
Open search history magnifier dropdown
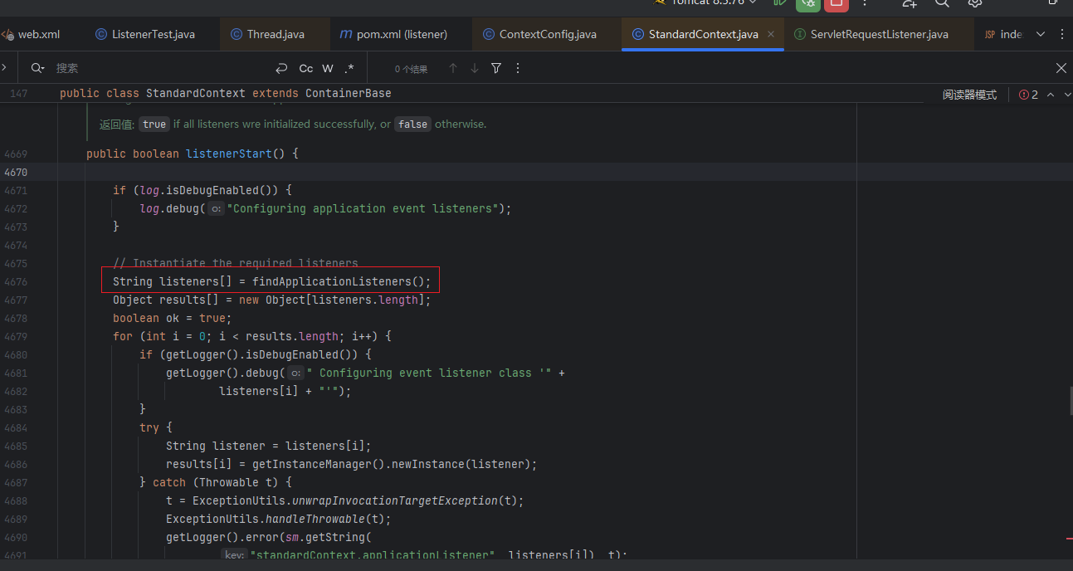(x=37, y=68)
